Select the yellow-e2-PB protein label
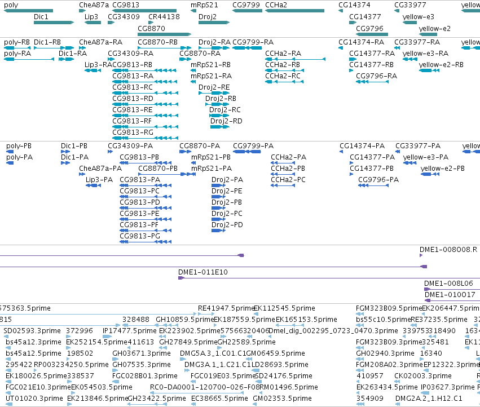Image resolution: width=480 pixels, height=407 pixels. point(442,169)
